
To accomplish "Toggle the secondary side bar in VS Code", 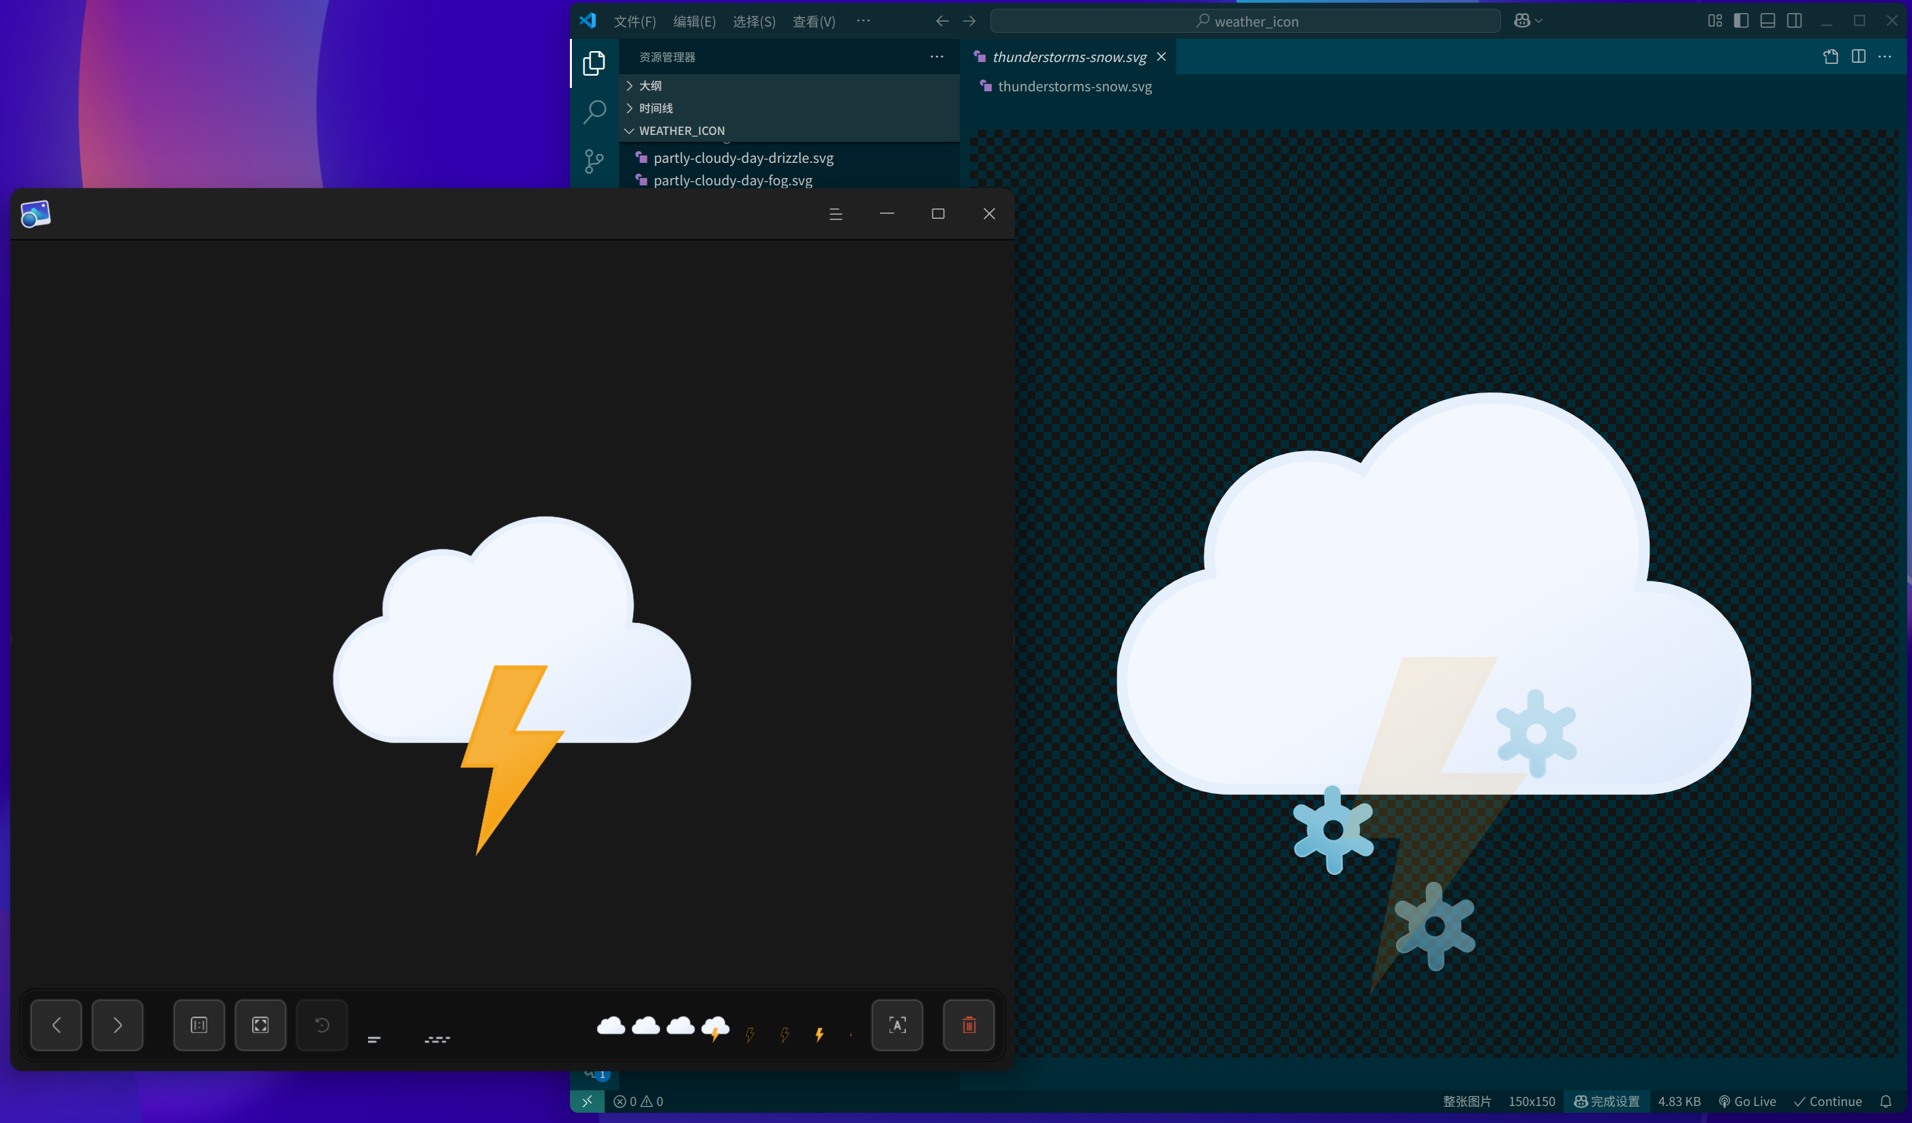I will click(1794, 20).
